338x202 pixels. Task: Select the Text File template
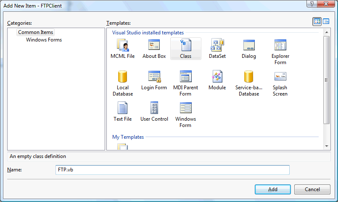click(x=122, y=111)
